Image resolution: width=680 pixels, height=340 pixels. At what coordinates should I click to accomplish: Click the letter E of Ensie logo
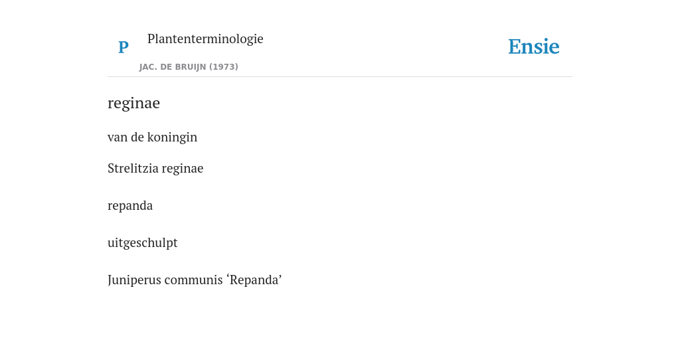514,47
